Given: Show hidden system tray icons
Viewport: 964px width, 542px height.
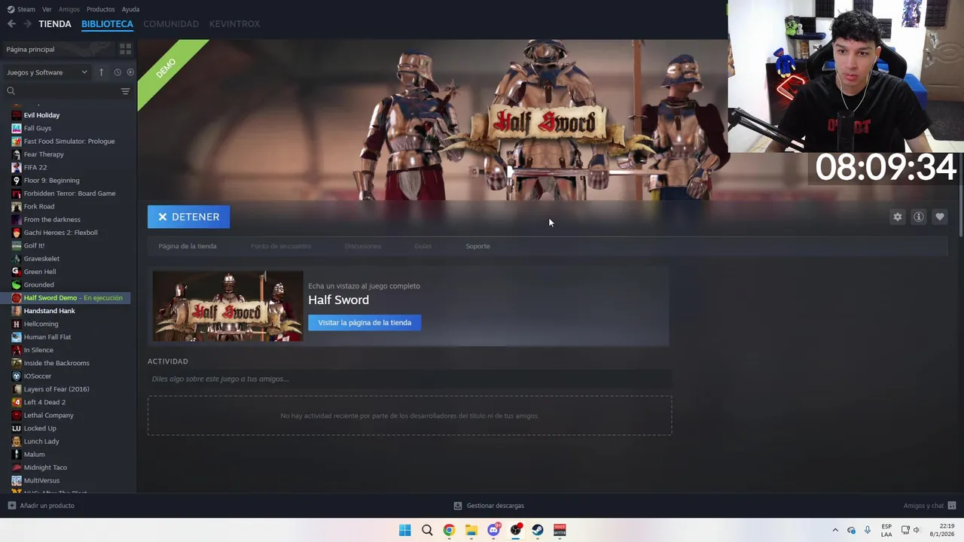Looking at the screenshot, I should tap(834, 530).
